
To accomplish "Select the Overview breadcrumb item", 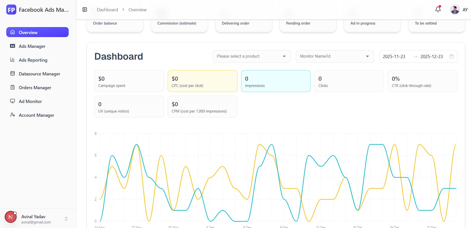I will click(x=137, y=10).
